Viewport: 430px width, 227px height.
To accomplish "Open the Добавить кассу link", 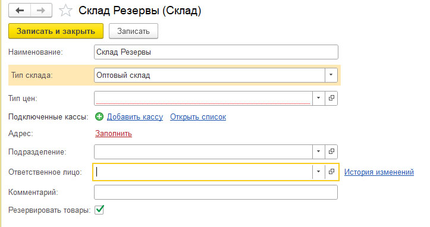I will click(135, 117).
